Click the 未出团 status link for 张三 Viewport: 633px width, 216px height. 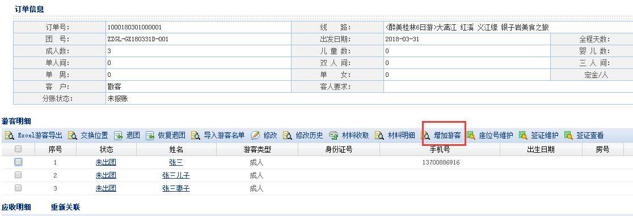106,162
